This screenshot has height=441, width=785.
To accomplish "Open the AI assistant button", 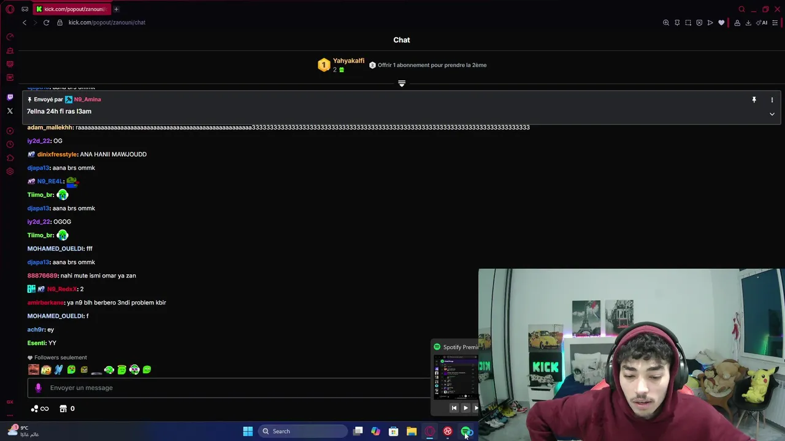I will pyautogui.click(x=763, y=23).
